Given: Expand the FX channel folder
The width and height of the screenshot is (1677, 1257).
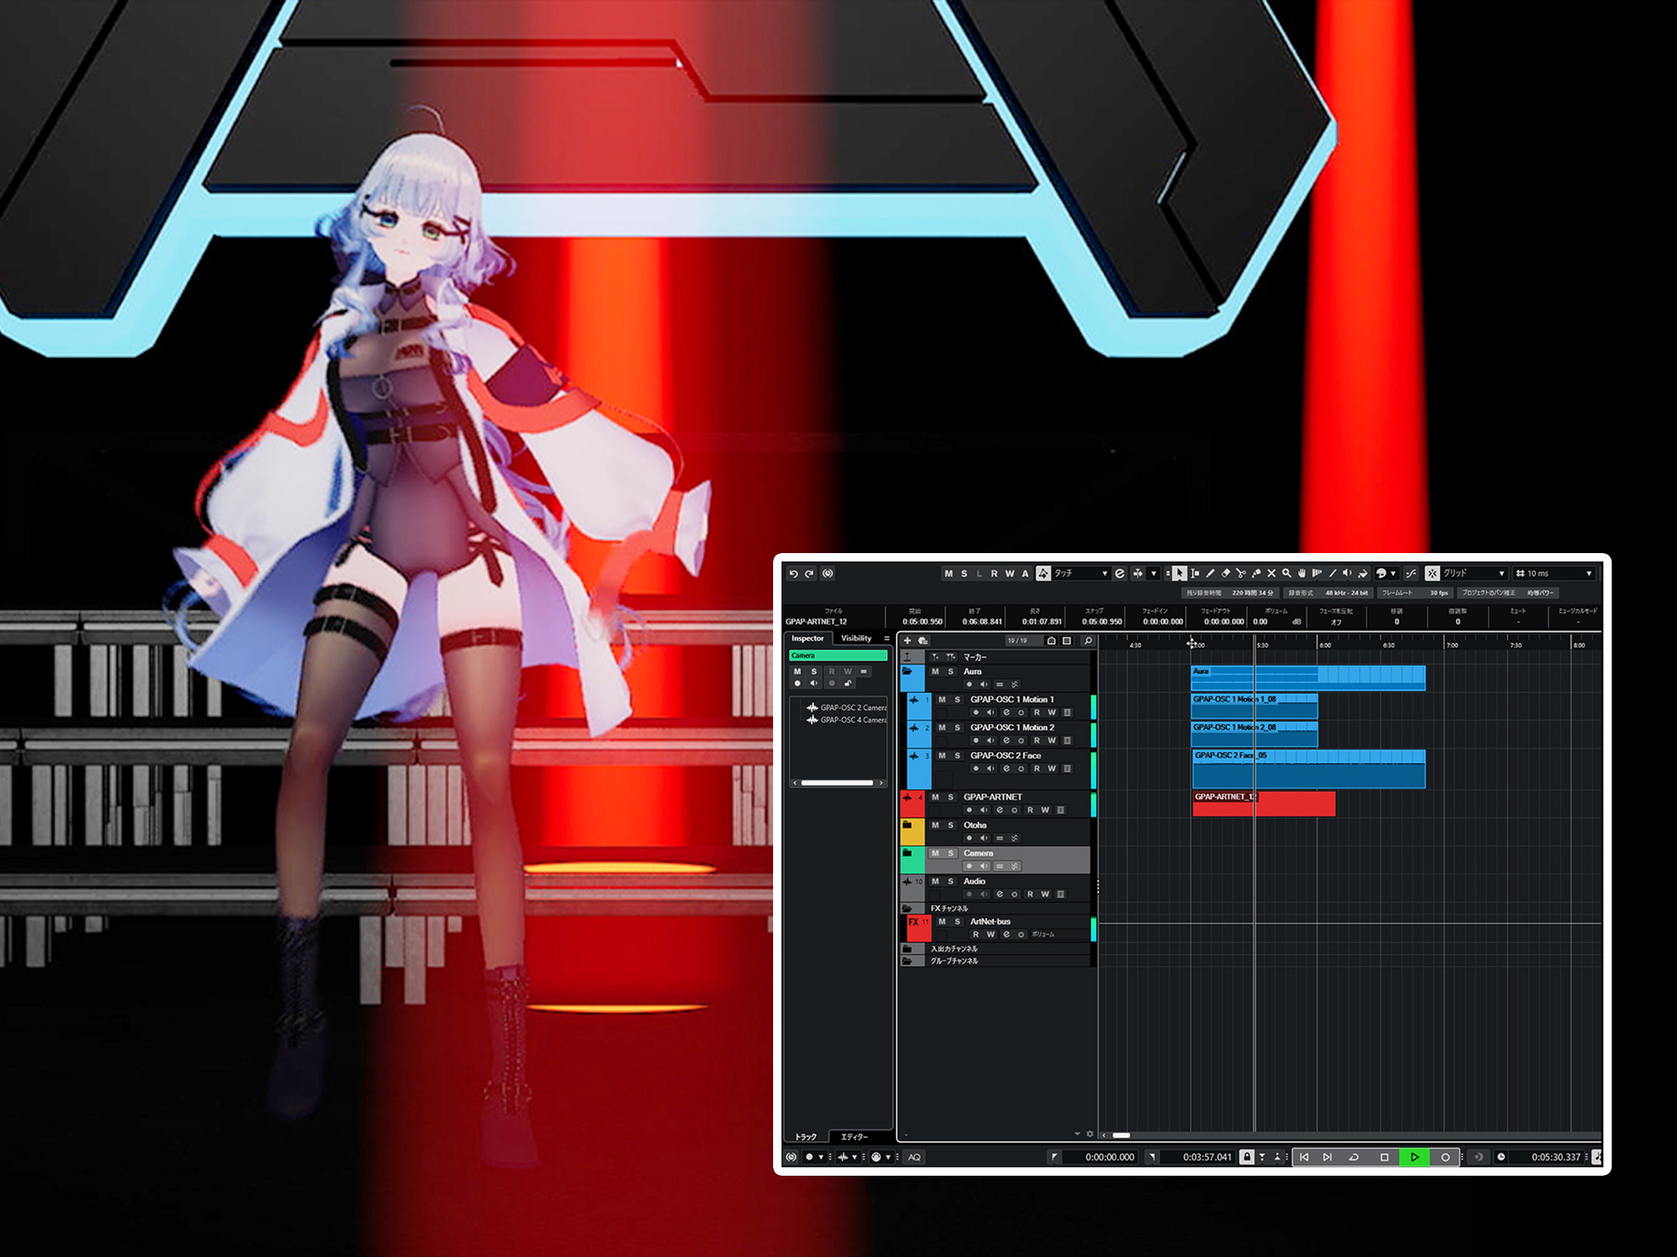Looking at the screenshot, I should (x=907, y=908).
